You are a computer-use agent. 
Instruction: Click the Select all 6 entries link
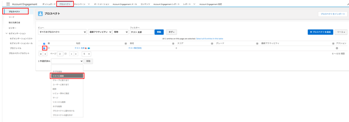(210, 39)
